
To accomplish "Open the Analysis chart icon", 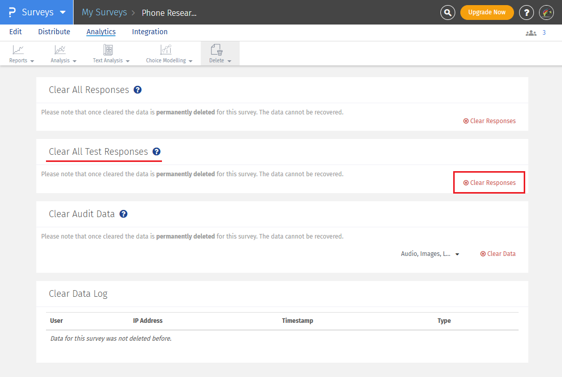I will 60,50.
